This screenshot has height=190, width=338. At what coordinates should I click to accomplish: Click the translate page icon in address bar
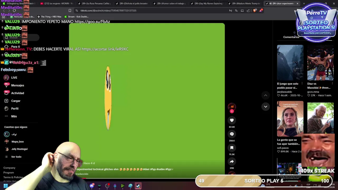coord(236,11)
